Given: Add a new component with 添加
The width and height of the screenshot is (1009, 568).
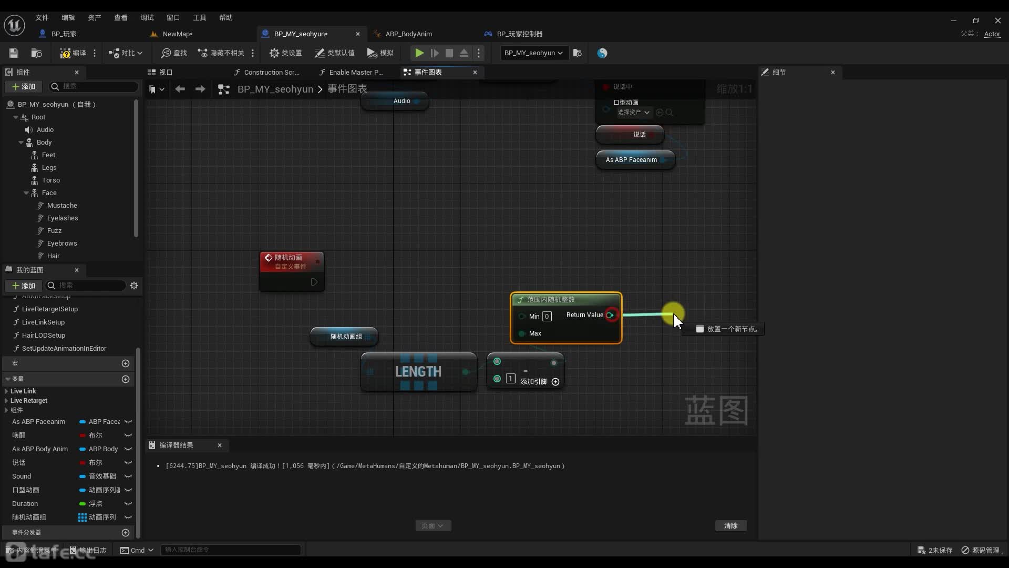Looking at the screenshot, I should pyautogui.click(x=24, y=87).
